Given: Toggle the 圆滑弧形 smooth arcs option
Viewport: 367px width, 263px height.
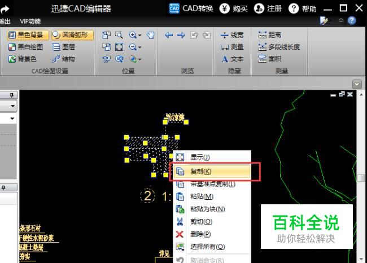Looking at the screenshot, I should tap(72, 35).
